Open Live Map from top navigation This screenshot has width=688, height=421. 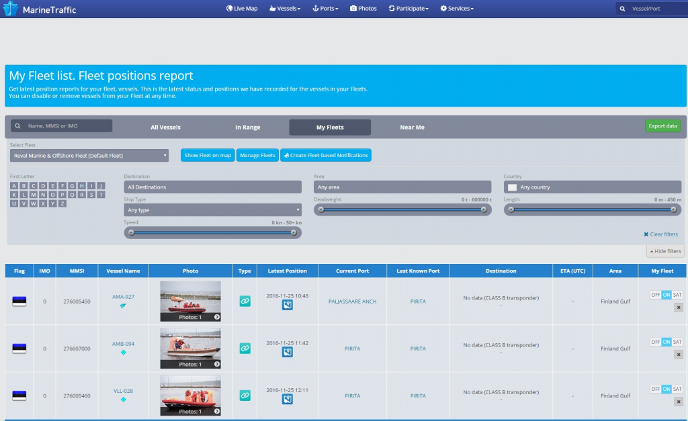(242, 8)
